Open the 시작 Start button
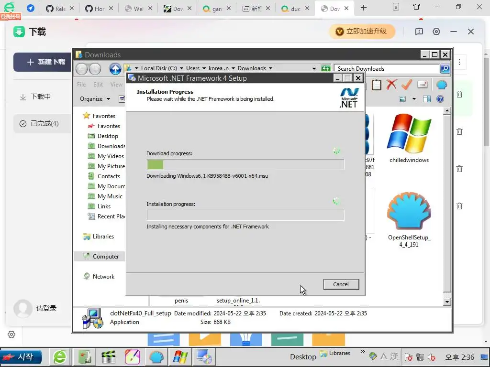The width and height of the screenshot is (490, 367). click(x=21, y=357)
